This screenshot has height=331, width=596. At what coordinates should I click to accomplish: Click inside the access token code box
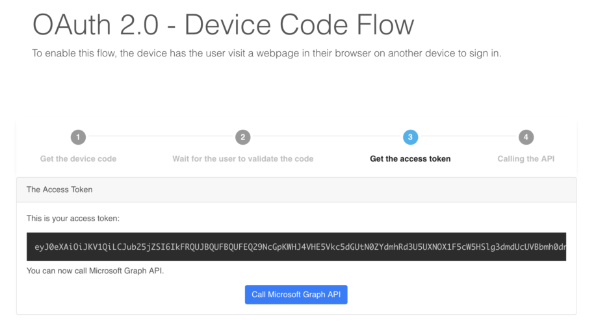pos(296,247)
